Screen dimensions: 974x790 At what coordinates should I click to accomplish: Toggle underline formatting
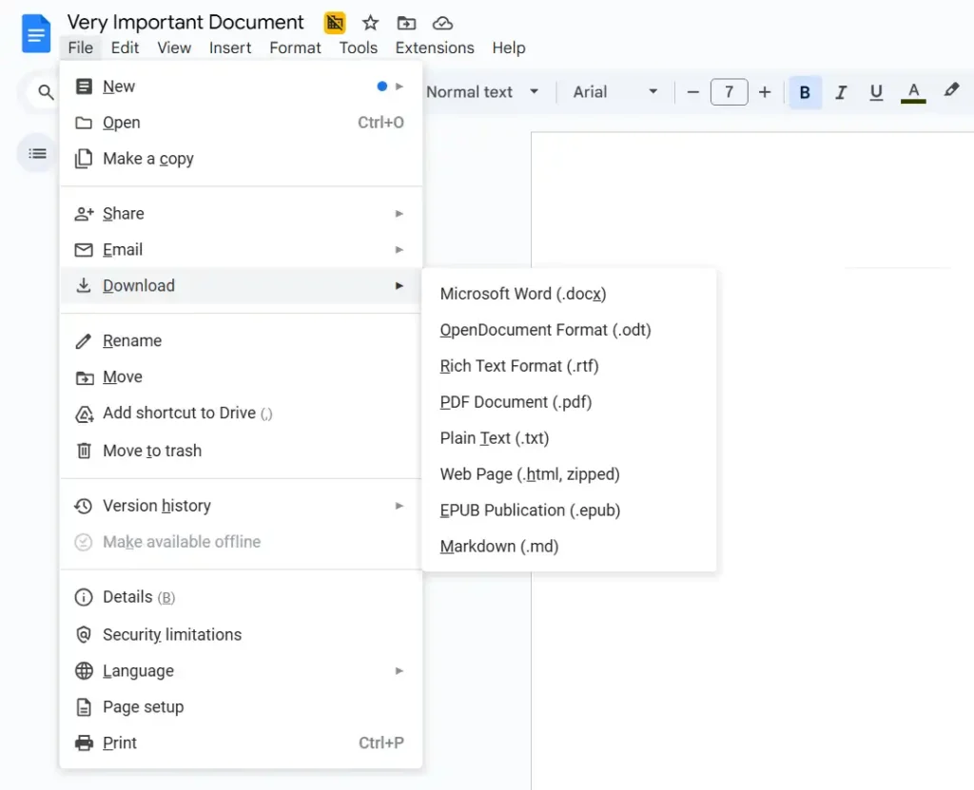click(876, 92)
